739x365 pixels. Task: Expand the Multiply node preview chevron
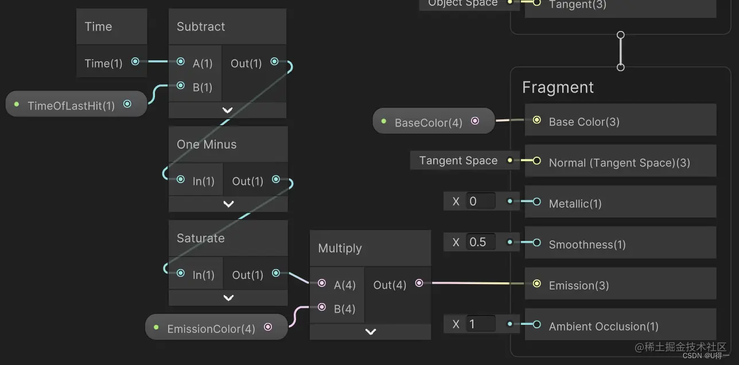tap(371, 332)
